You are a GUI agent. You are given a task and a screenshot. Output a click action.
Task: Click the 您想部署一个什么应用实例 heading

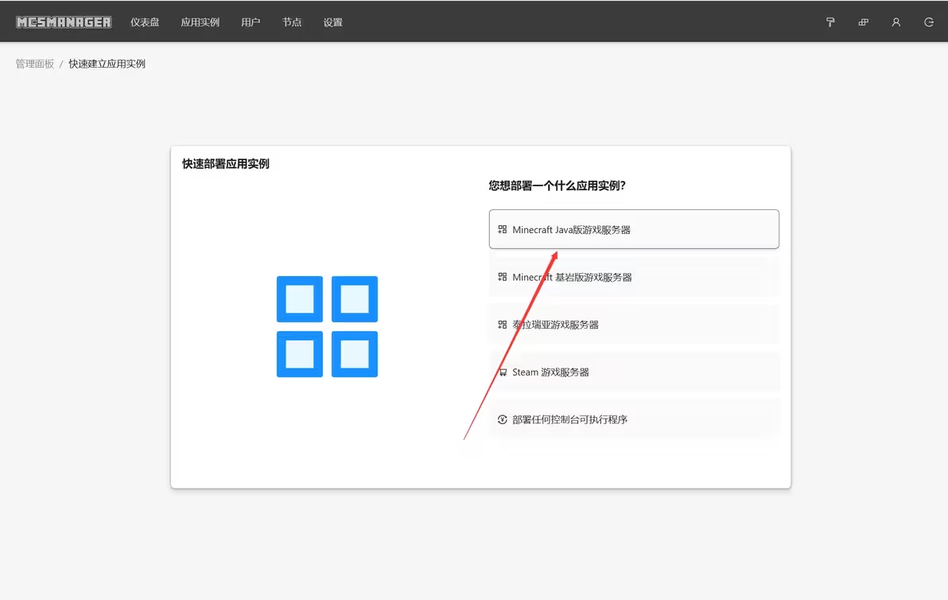click(557, 185)
